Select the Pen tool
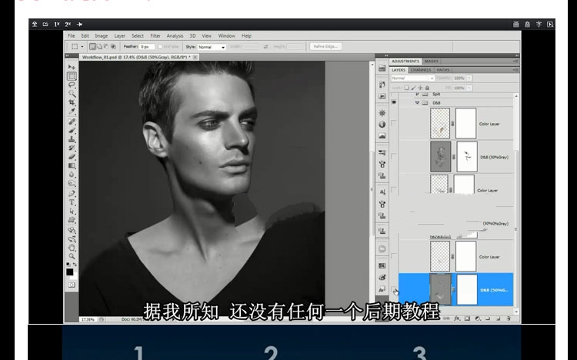Viewport: 577px width, 360px height. point(72,194)
